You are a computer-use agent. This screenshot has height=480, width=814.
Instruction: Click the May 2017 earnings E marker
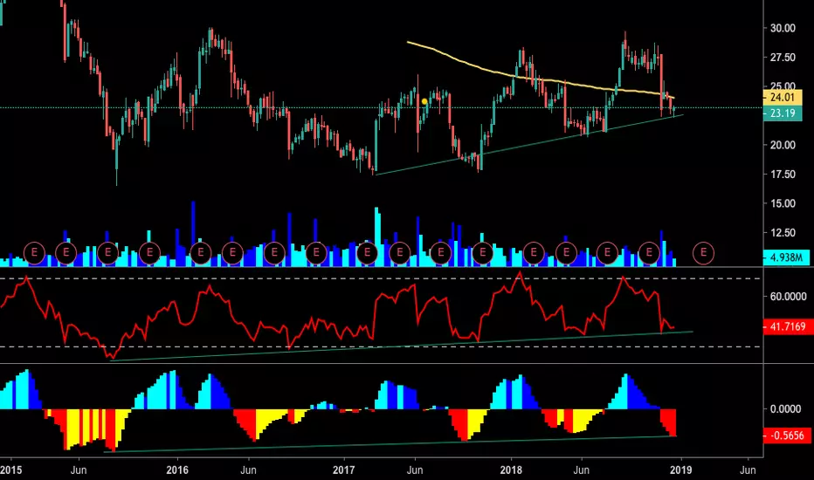400,253
